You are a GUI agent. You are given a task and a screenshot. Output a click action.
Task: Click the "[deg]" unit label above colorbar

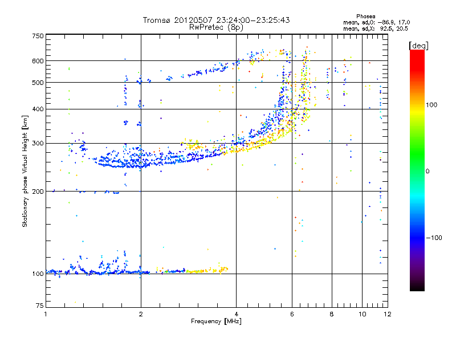click(x=418, y=46)
